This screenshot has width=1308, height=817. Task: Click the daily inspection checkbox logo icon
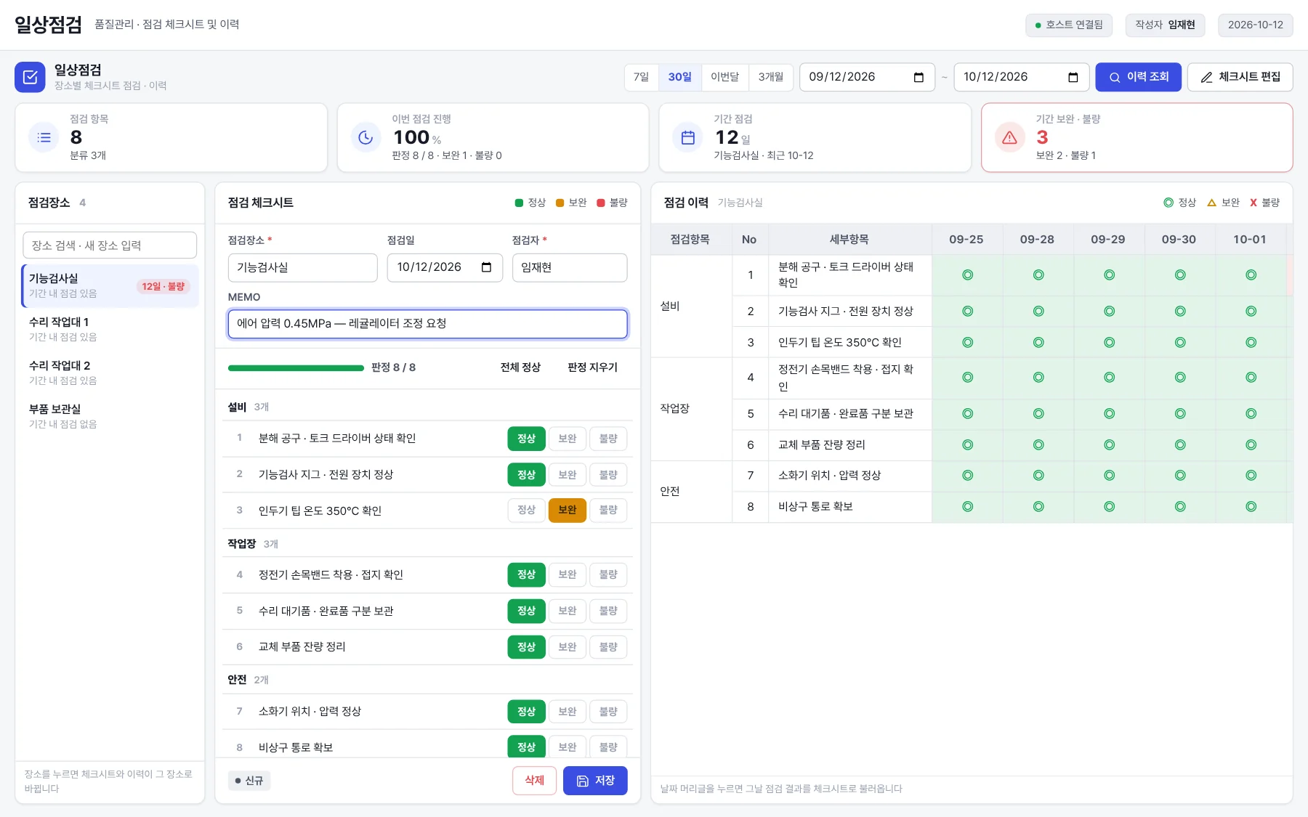[x=30, y=77]
